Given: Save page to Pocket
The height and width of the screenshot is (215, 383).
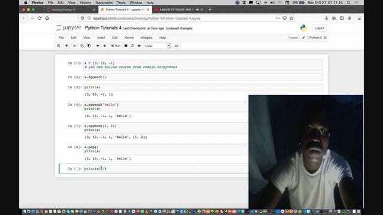Looking at the screenshot, I should (285, 19).
